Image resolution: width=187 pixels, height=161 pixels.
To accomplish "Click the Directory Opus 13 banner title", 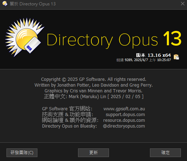I will (x=114, y=40).
